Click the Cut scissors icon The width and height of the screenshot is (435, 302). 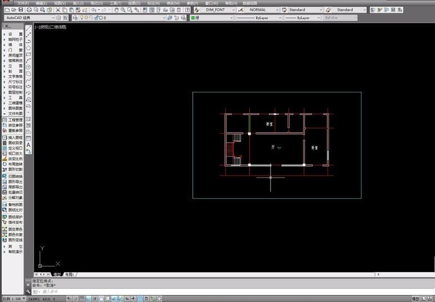pos(58,10)
